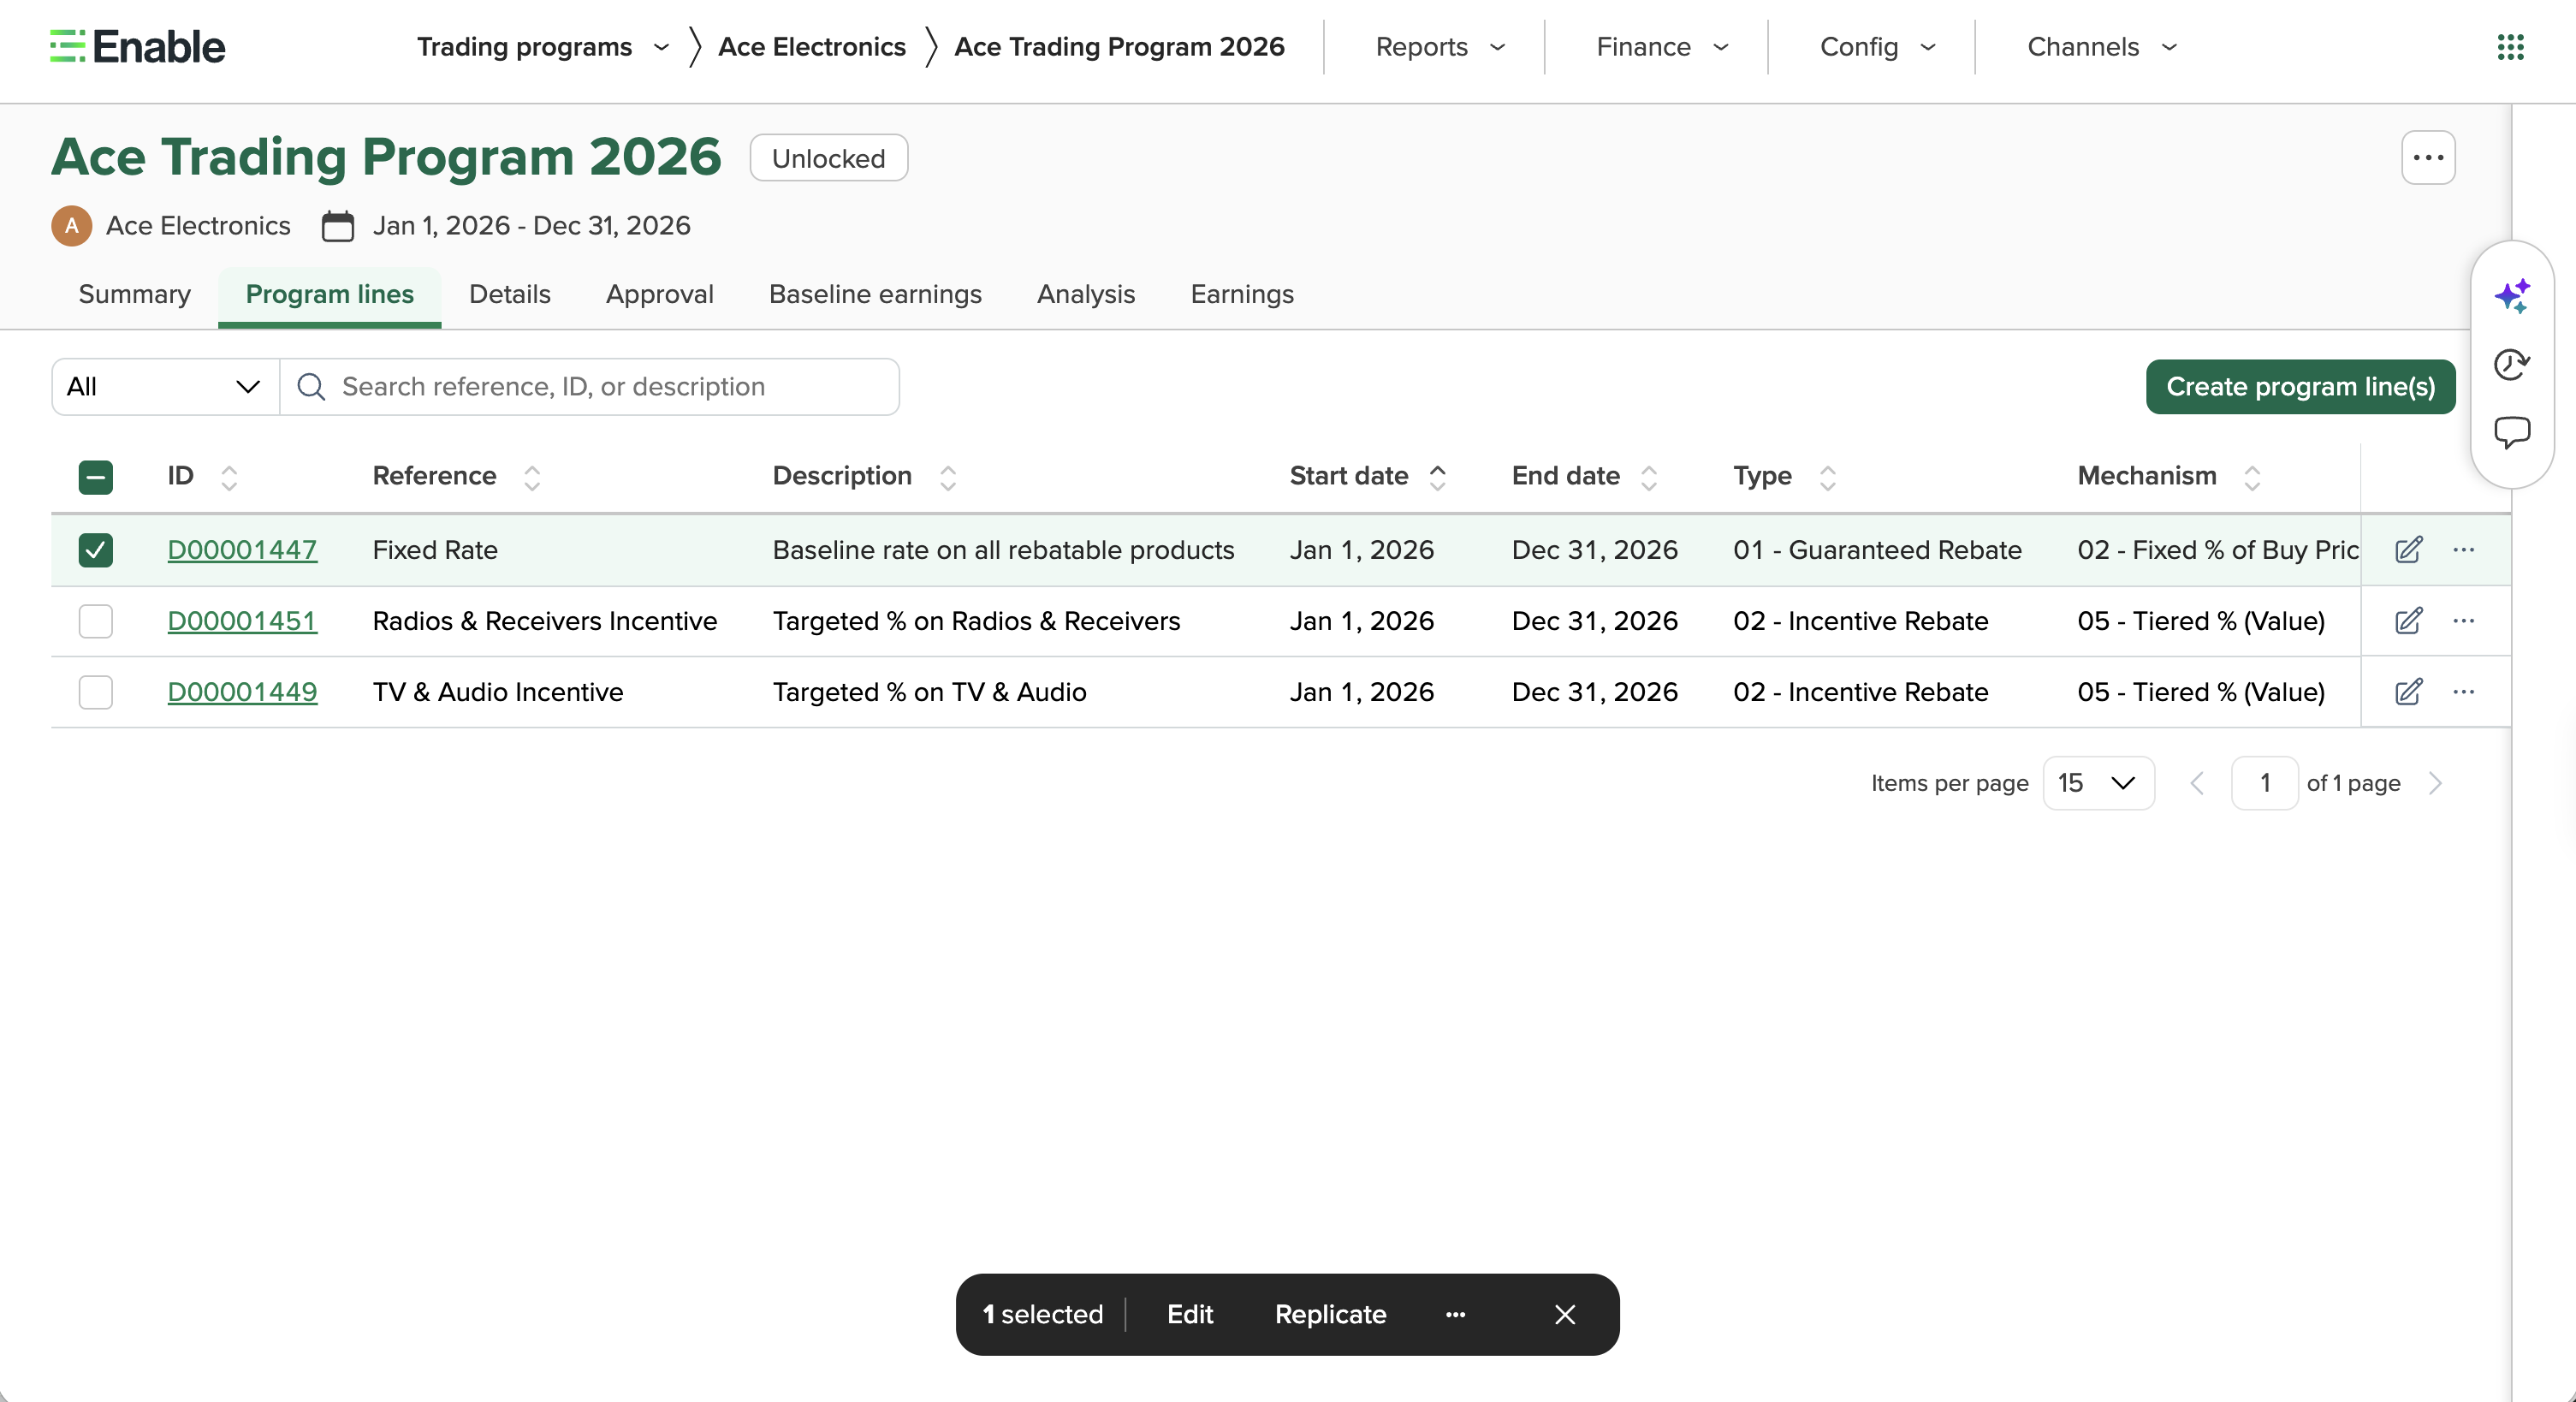Go to the previous page arrow
The height and width of the screenshot is (1402, 2576).
click(2196, 783)
